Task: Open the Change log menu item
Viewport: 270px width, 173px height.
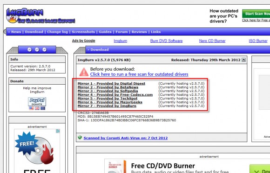Action: pos(57,32)
